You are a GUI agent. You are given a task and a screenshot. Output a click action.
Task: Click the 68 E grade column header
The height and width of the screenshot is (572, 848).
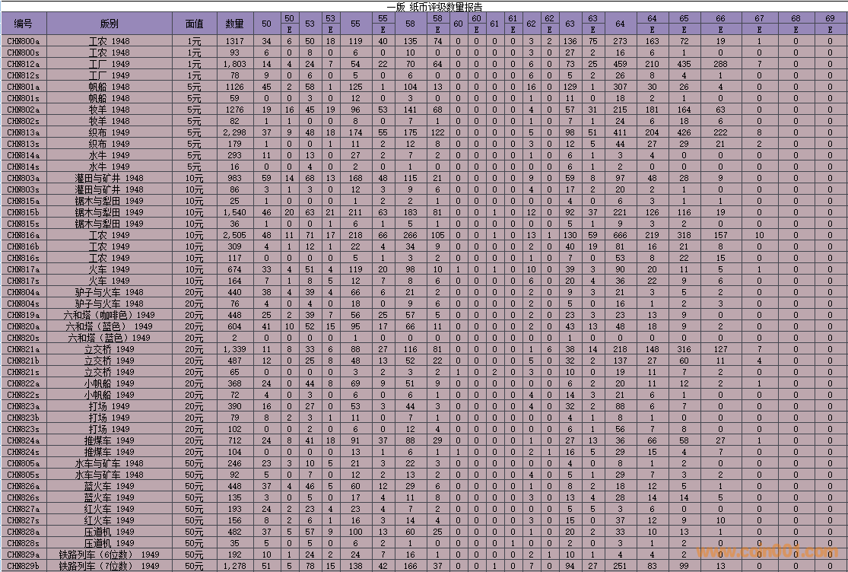pos(796,24)
